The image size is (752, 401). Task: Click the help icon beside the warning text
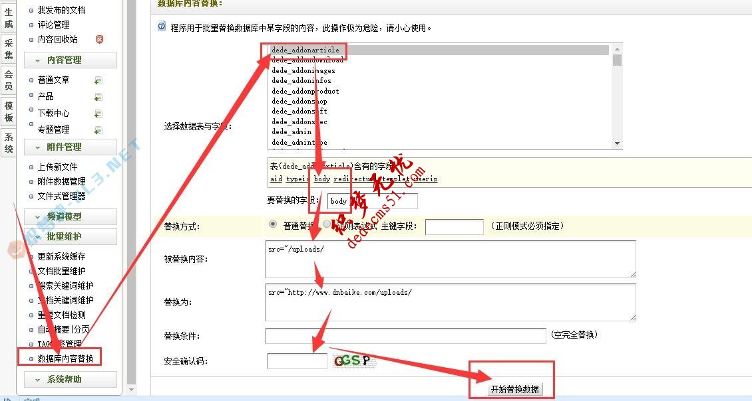pyautogui.click(x=162, y=27)
